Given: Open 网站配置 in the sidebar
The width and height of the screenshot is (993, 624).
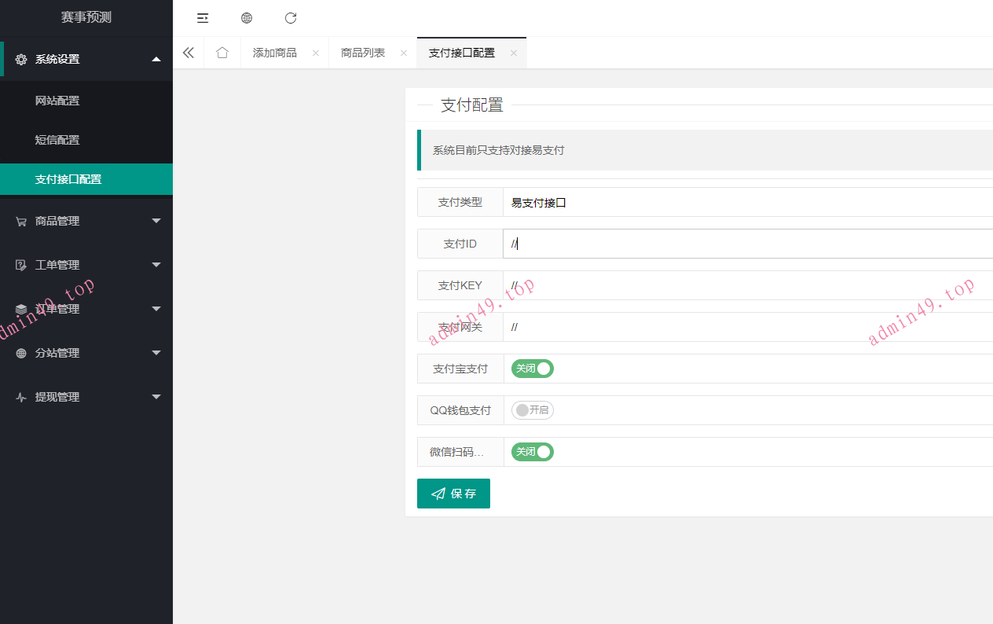Looking at the screenshot, I should [x=57, y=101].
